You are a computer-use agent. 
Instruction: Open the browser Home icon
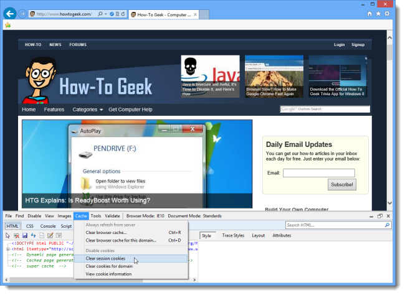(x=369, y=14)
